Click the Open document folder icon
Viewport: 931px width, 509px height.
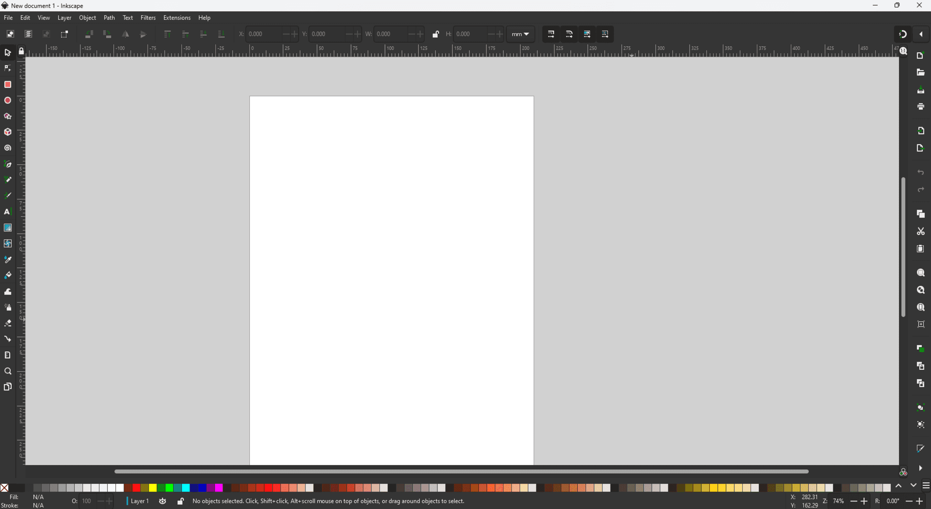[x=921, y=73]
